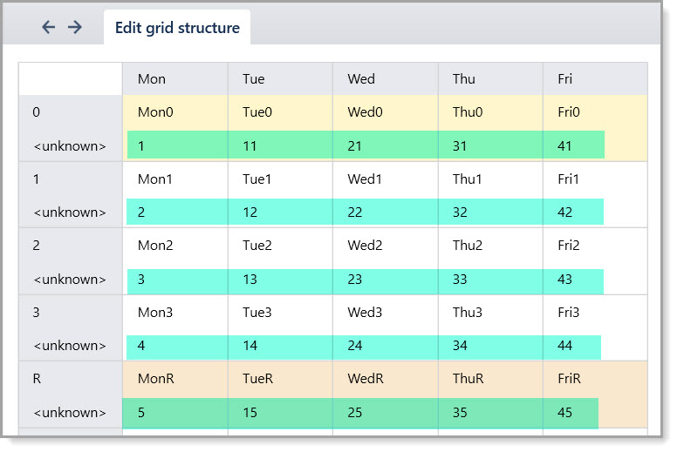
Task: Select the Mon column header
Action: [x=175, y=79]
